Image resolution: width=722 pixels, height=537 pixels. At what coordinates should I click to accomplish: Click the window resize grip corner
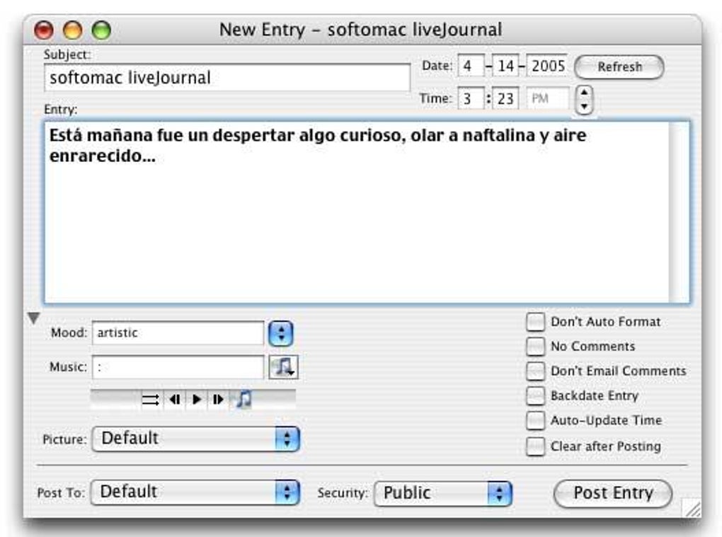(x=692, y=509)
